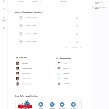109x109 pixels.
Task: Click the Top 5 Corporates heading
Action: [x=63, y=58]
